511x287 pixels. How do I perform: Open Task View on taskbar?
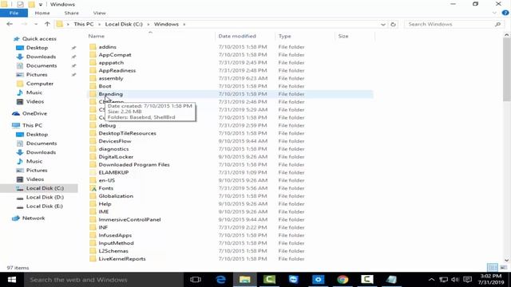(x=196, y=280)
